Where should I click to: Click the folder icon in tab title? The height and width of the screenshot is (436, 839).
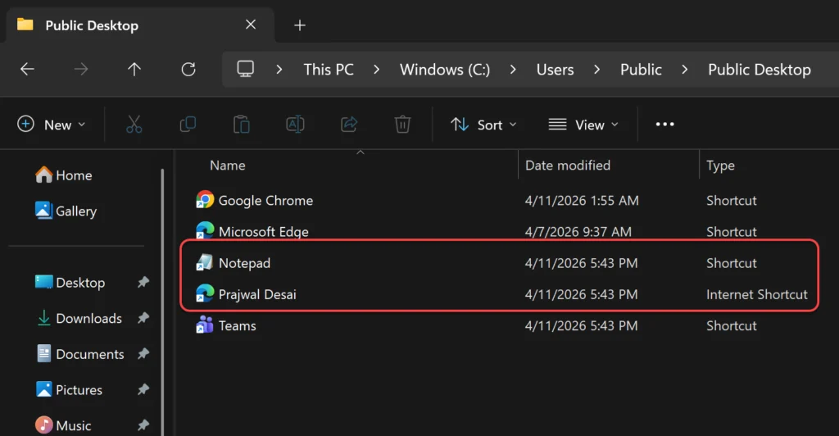[25, 25]
